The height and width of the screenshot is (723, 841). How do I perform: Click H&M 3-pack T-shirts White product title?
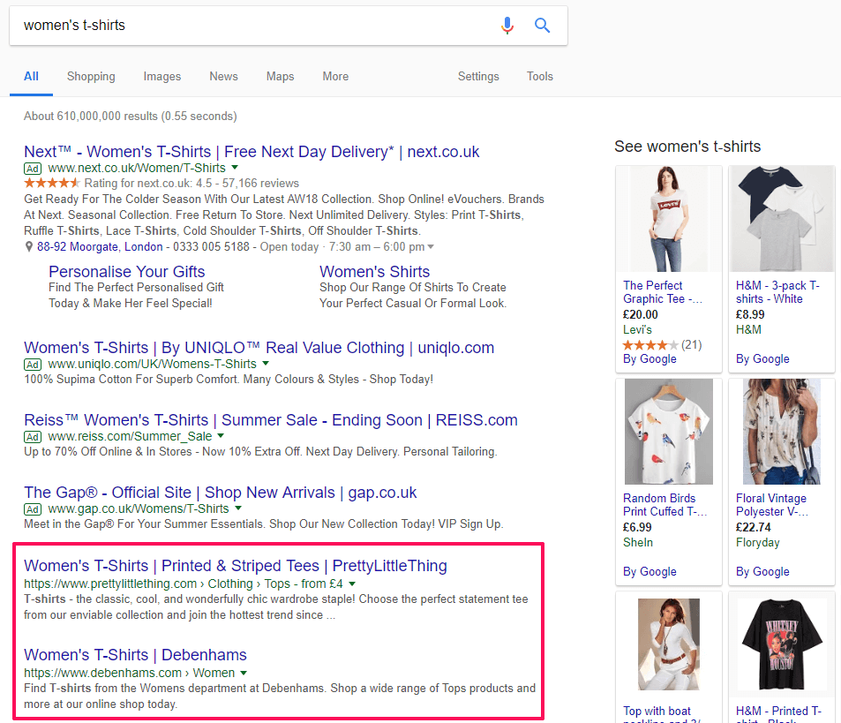coord(777,292)
